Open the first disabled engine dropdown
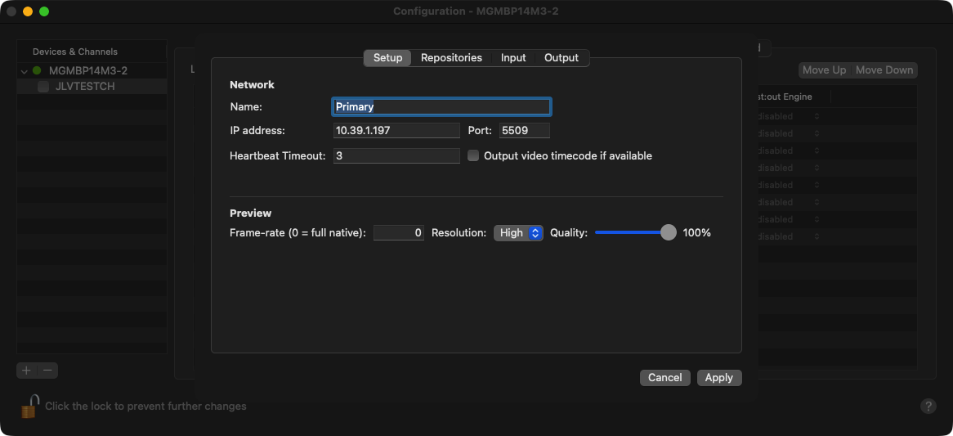Viewport: 953px width, 436px height. pyautogui.click(x=787, y=116)
